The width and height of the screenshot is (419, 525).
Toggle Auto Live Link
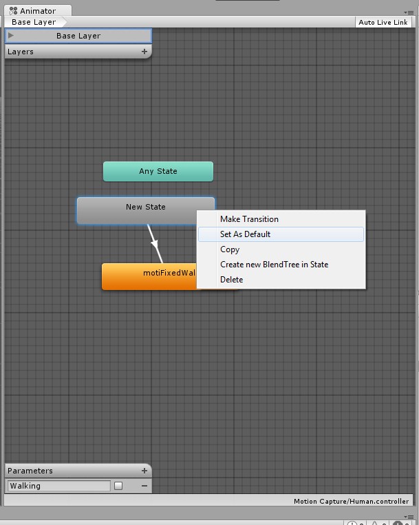[x=383, y=23]
